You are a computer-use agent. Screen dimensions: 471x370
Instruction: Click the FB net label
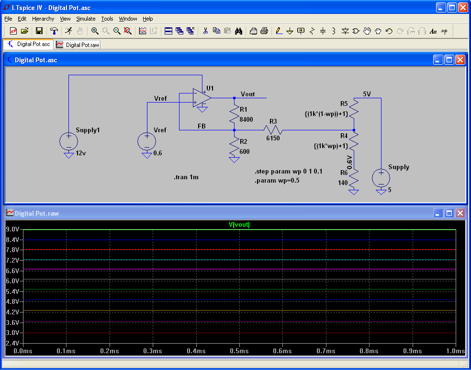[202, 127]
